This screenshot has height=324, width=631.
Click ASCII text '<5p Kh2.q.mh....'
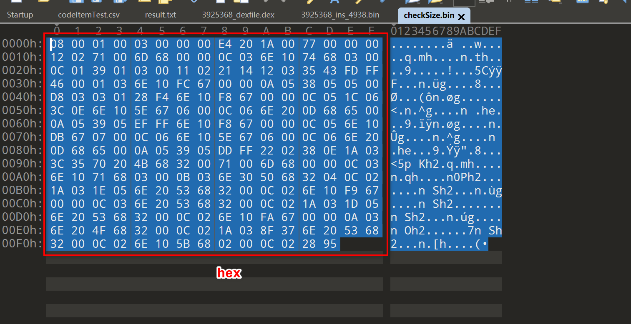[446, 164]
